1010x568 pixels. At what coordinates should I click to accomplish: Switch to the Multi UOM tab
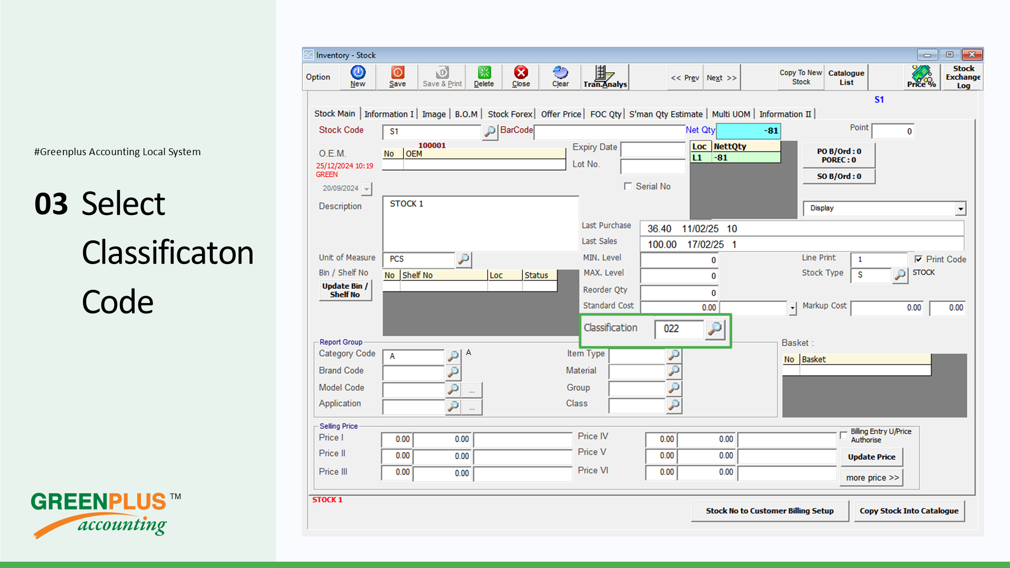coord(731,114)
